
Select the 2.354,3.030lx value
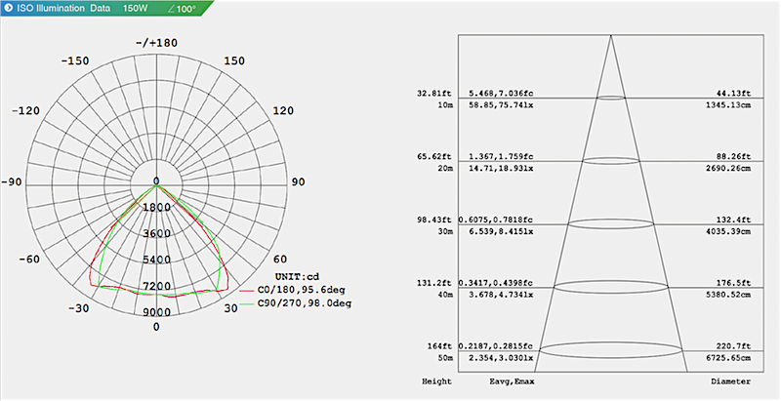pos(501,358)
